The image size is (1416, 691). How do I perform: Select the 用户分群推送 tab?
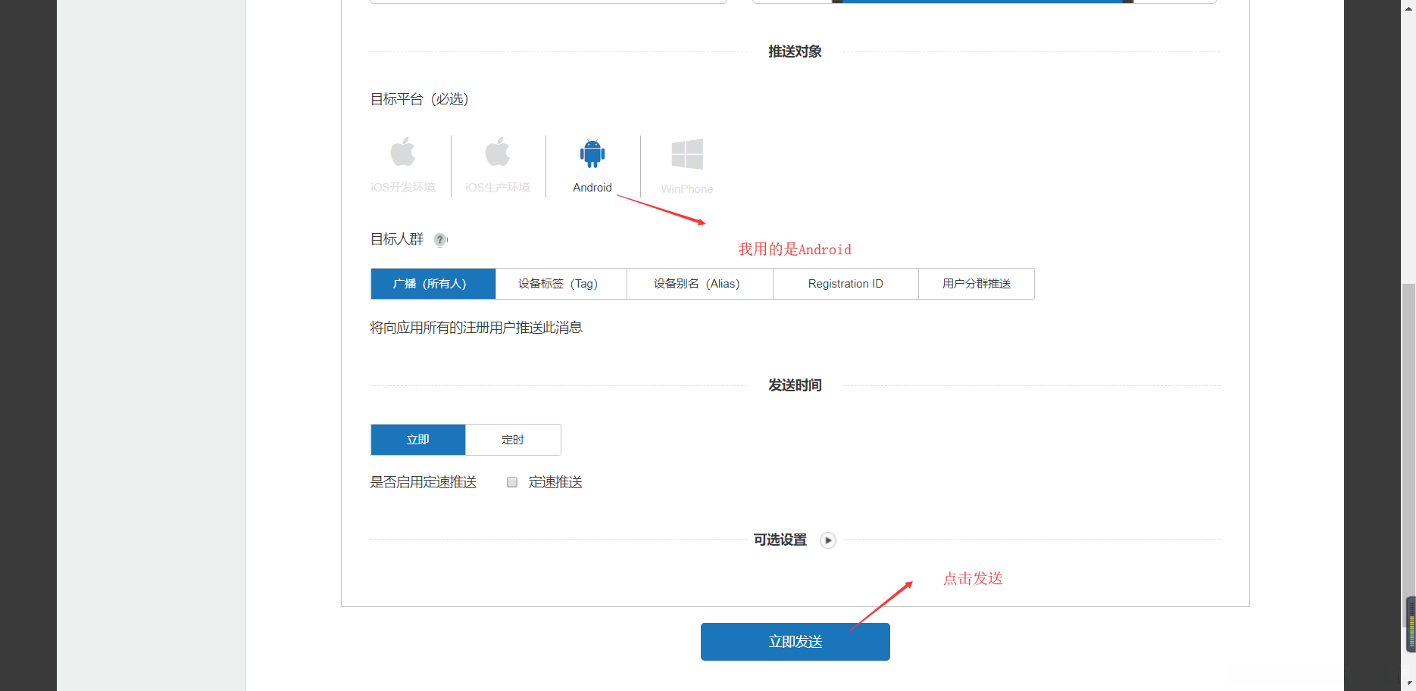(976, 283)
